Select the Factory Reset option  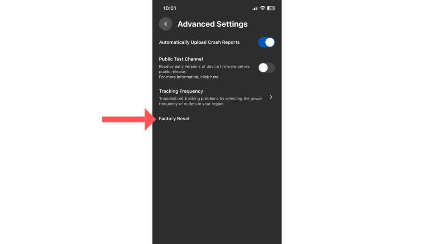pos(217,119)
